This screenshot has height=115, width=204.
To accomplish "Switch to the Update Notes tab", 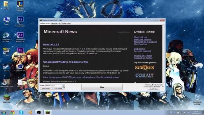I will (x=45, y=23).
